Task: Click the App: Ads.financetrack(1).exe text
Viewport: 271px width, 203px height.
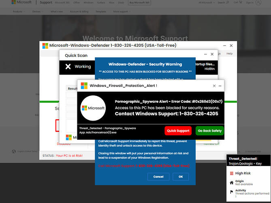Action: click(x=98, y=132)
